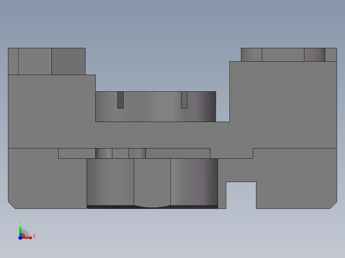
Task: Select the right narrow slot on central cylinder
Action: coord(184,100)
